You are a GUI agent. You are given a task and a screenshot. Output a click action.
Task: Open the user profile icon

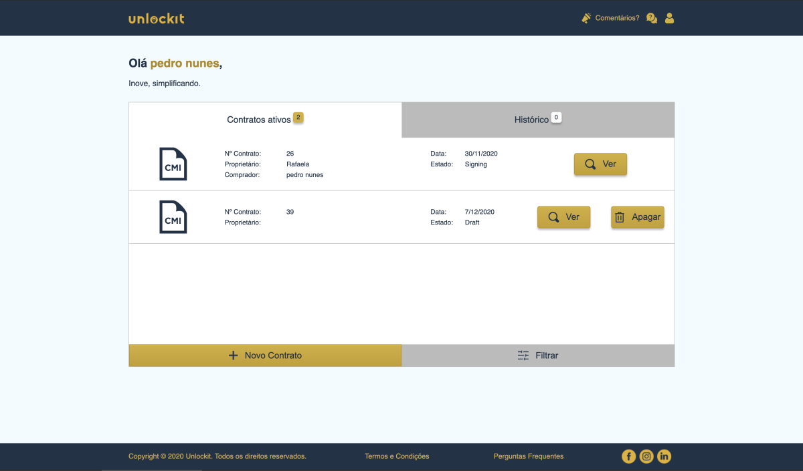[x=669, y=17]
